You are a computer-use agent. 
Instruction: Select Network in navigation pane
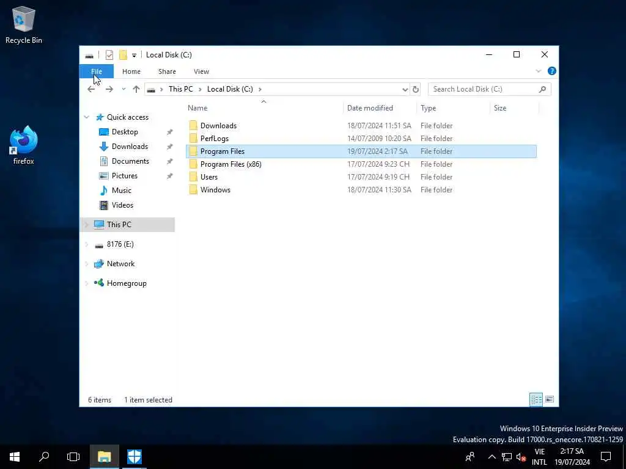(120, 264)
